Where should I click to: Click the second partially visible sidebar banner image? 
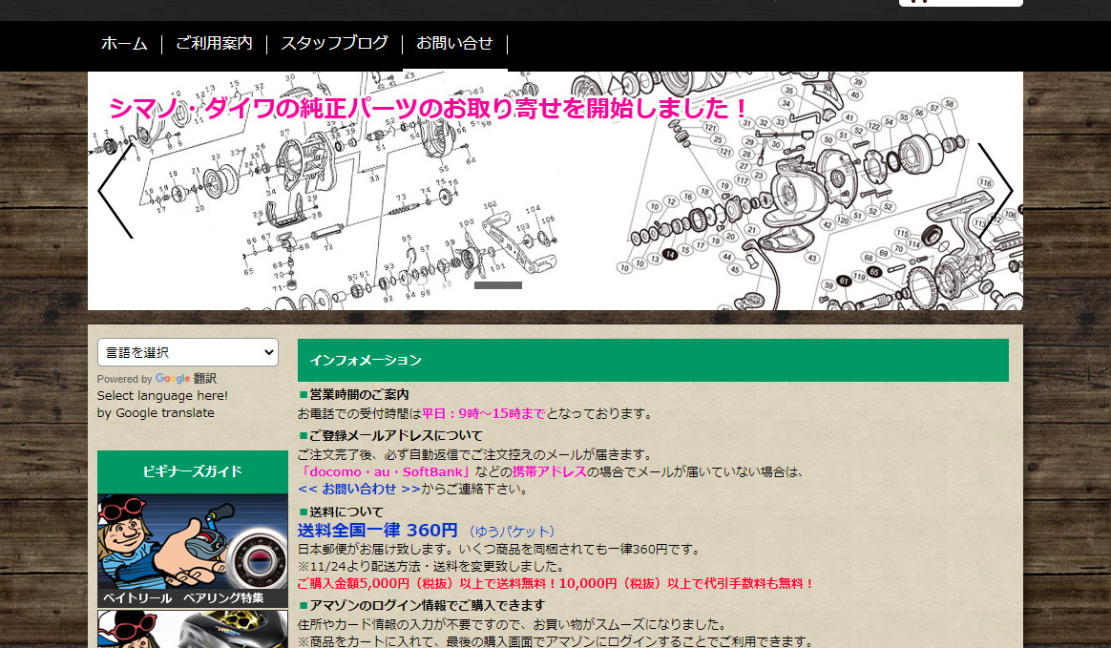(x=193, y=630)
